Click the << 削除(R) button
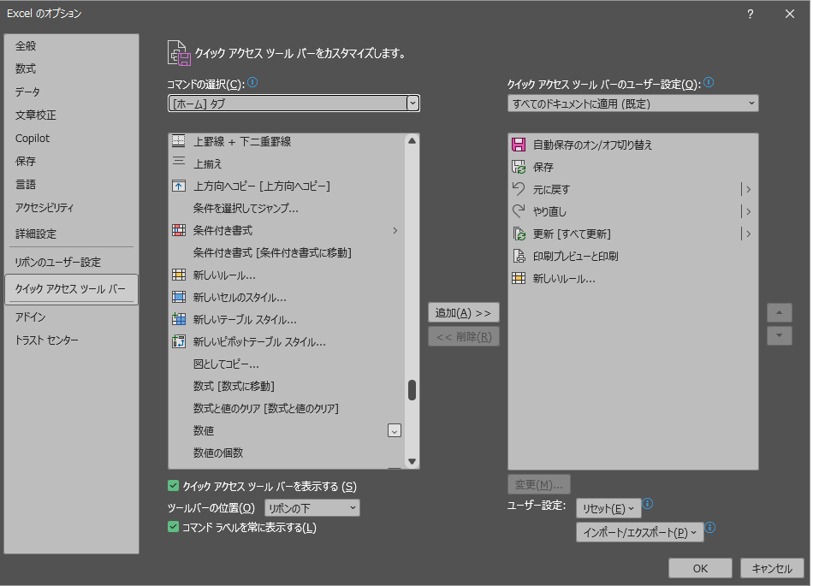The width and height of the screenshot is (813, 586). [464, 337]
